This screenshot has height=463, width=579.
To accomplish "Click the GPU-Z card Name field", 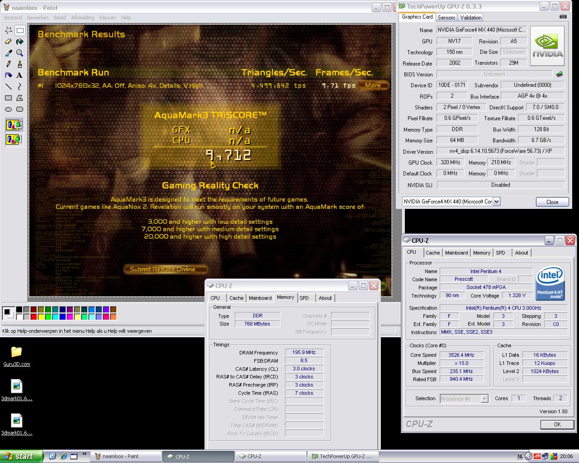I will coord(481,30).
